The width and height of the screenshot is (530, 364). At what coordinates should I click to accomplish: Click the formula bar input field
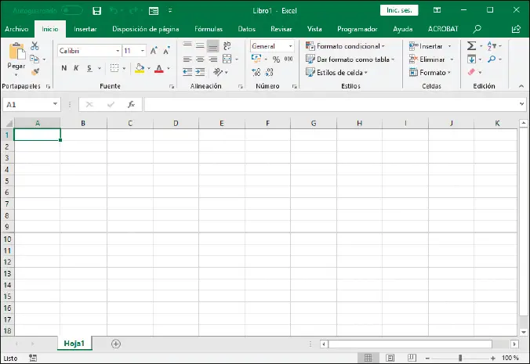[x=332, y=104]
